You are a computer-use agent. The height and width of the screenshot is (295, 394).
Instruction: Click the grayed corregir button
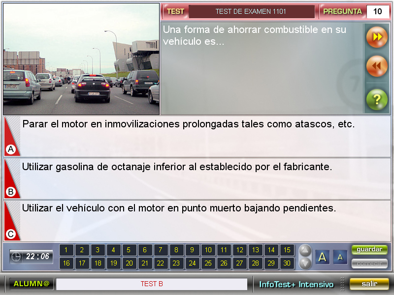click(369, 264)
